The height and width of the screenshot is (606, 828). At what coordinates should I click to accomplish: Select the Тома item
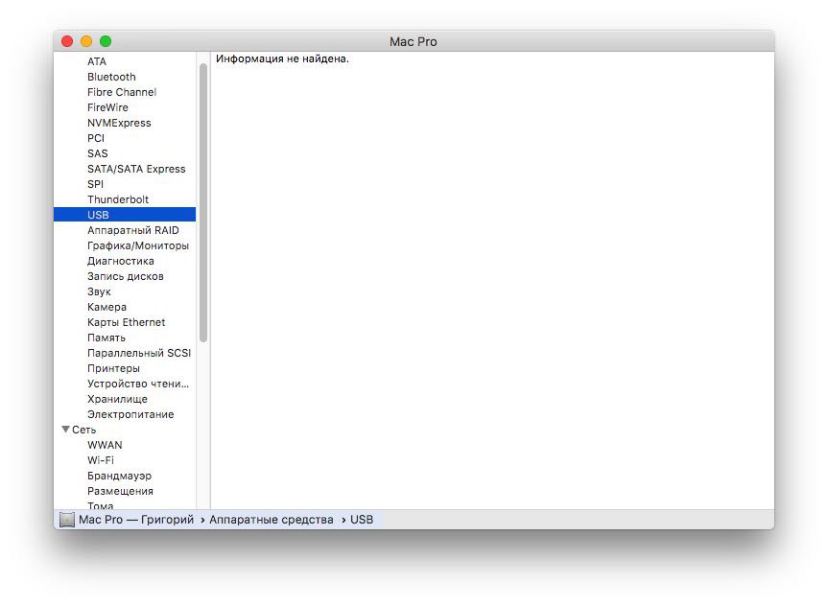coord(101,505)
